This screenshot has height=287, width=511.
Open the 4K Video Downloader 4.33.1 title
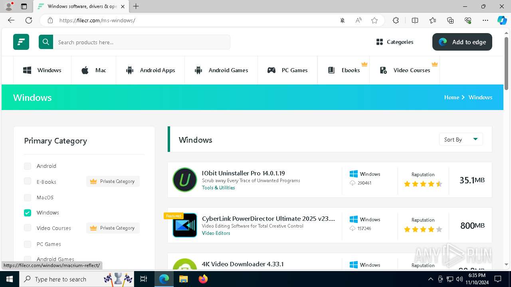pyautogui.click(x=243, y=264)
